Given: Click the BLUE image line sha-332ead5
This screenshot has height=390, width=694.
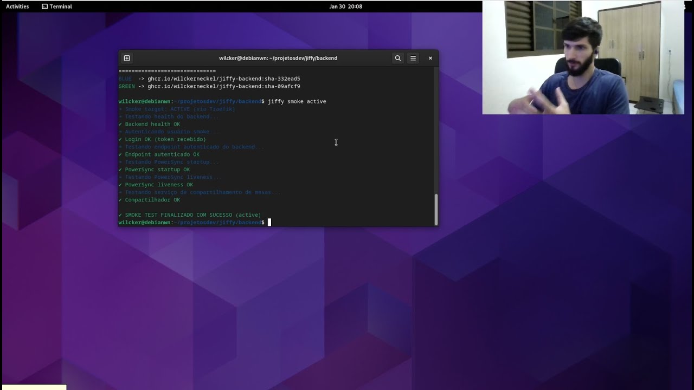Looking at the screenshot, I should click(209, 79).
